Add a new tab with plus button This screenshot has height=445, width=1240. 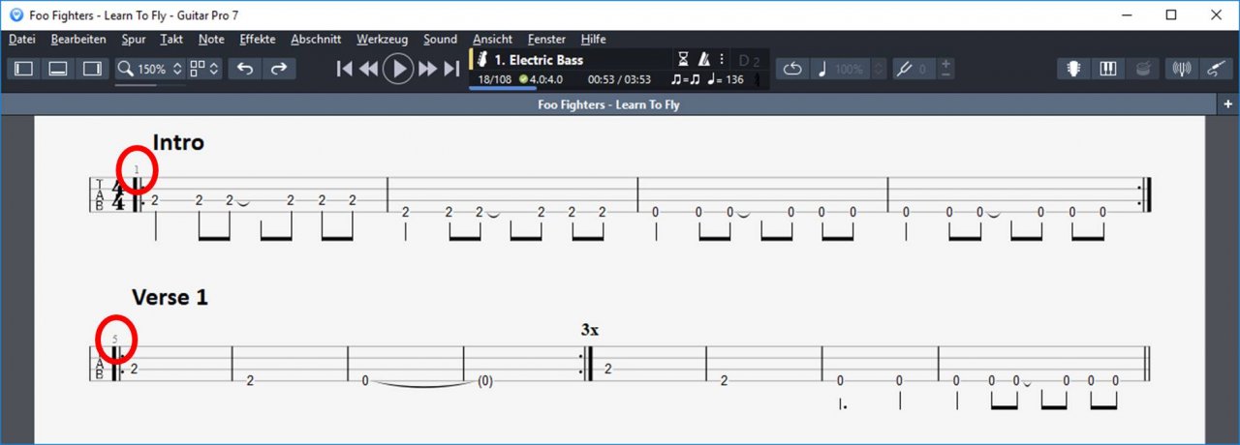[x=1228, y=104]
